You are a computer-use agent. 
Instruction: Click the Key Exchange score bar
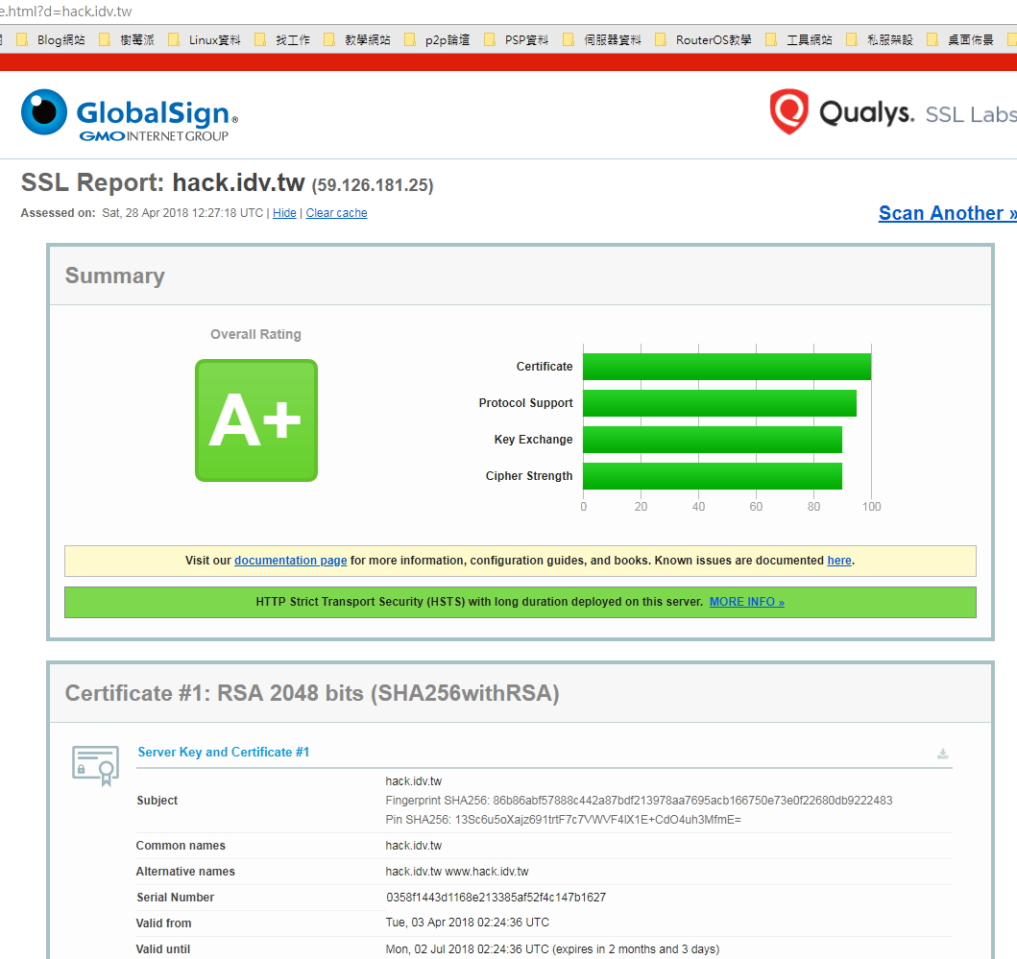(713, 440)
